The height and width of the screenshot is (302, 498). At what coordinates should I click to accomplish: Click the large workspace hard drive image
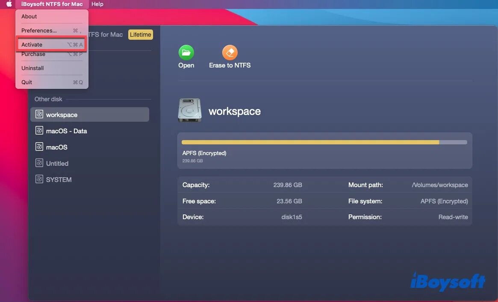190,110
